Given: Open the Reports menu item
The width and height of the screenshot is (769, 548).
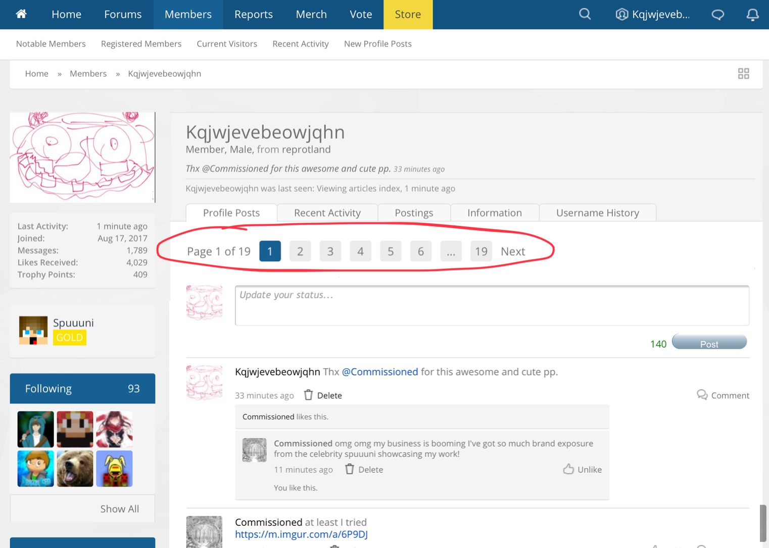Looking at the screenshot, I should (x=254, y=15).
